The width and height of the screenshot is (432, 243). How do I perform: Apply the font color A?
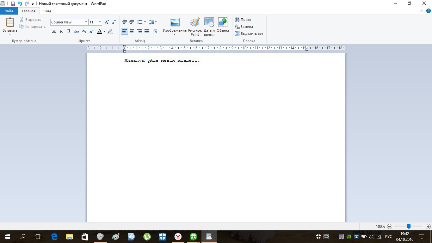(100, 31)
